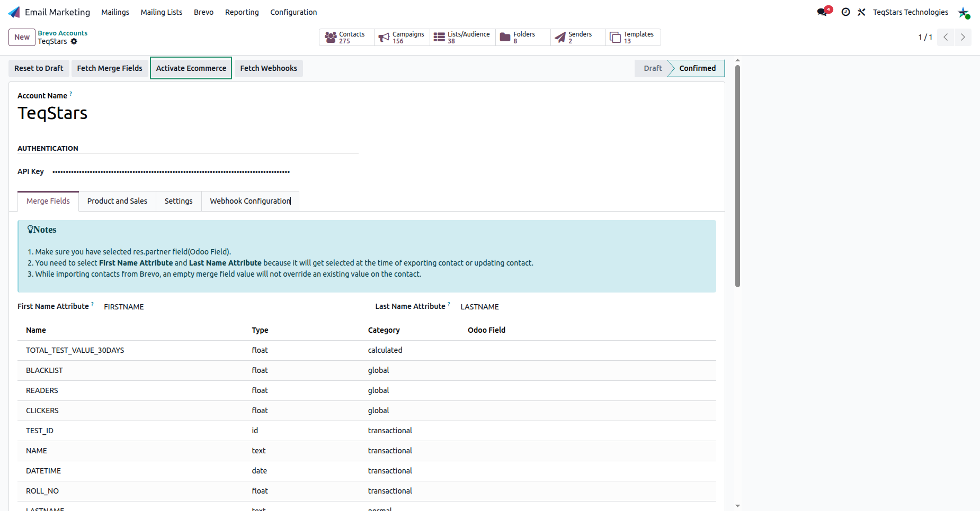The width and height of the screenshot is (980, 511).
Task: Click the scrollbar up arrow
Action: 737,60
